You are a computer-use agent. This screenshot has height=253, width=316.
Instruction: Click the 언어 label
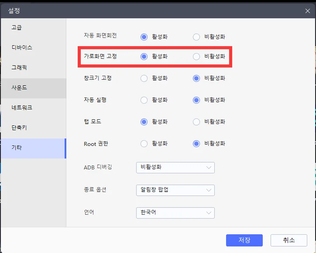(x=89, y=212)
